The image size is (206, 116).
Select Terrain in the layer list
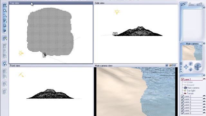(190, 93)
